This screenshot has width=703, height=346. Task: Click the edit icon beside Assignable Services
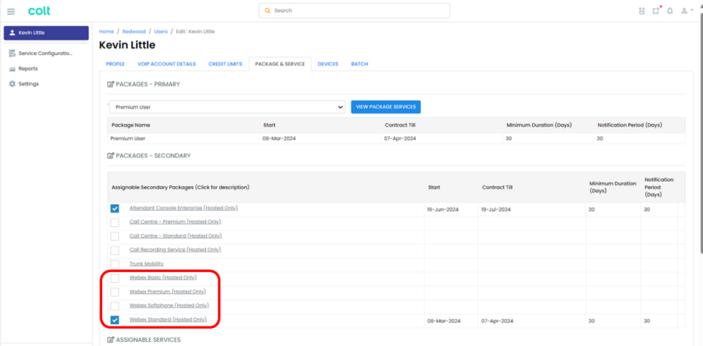111,340
